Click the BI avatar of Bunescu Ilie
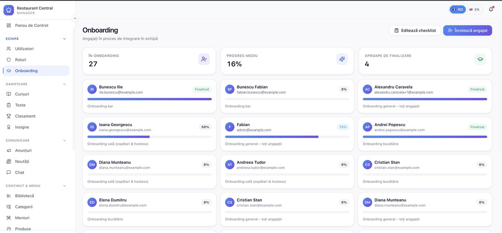 click(92, 89)
